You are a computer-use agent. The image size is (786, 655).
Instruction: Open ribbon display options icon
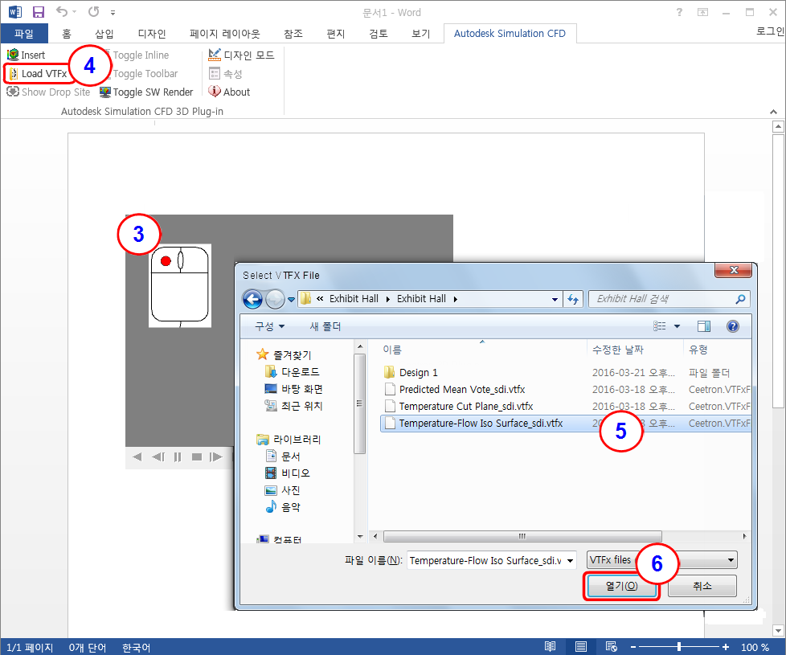(x=702, y=12)
